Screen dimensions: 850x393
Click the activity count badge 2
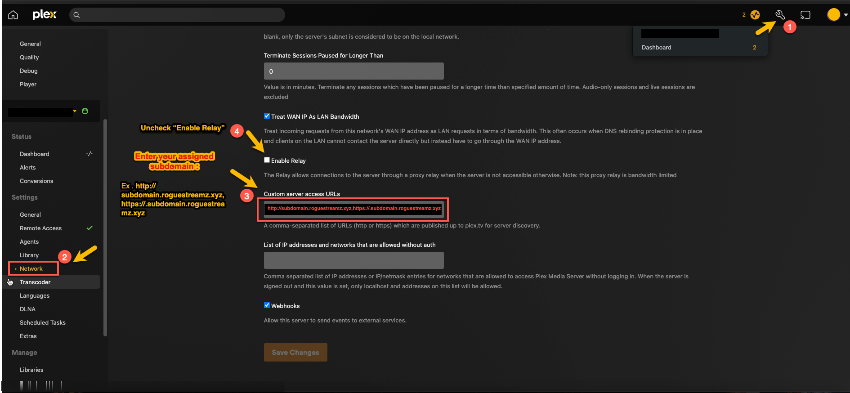(x=744, y=15)
